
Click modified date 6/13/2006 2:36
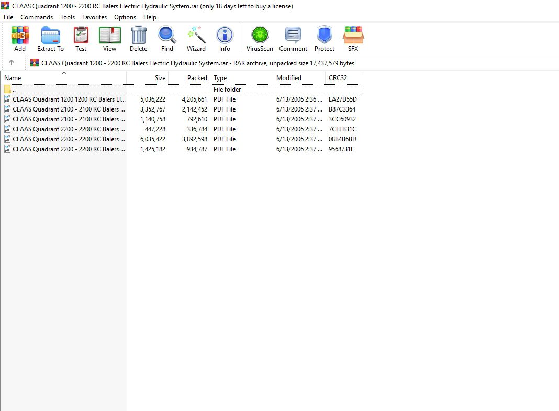(x=299, y=99)
